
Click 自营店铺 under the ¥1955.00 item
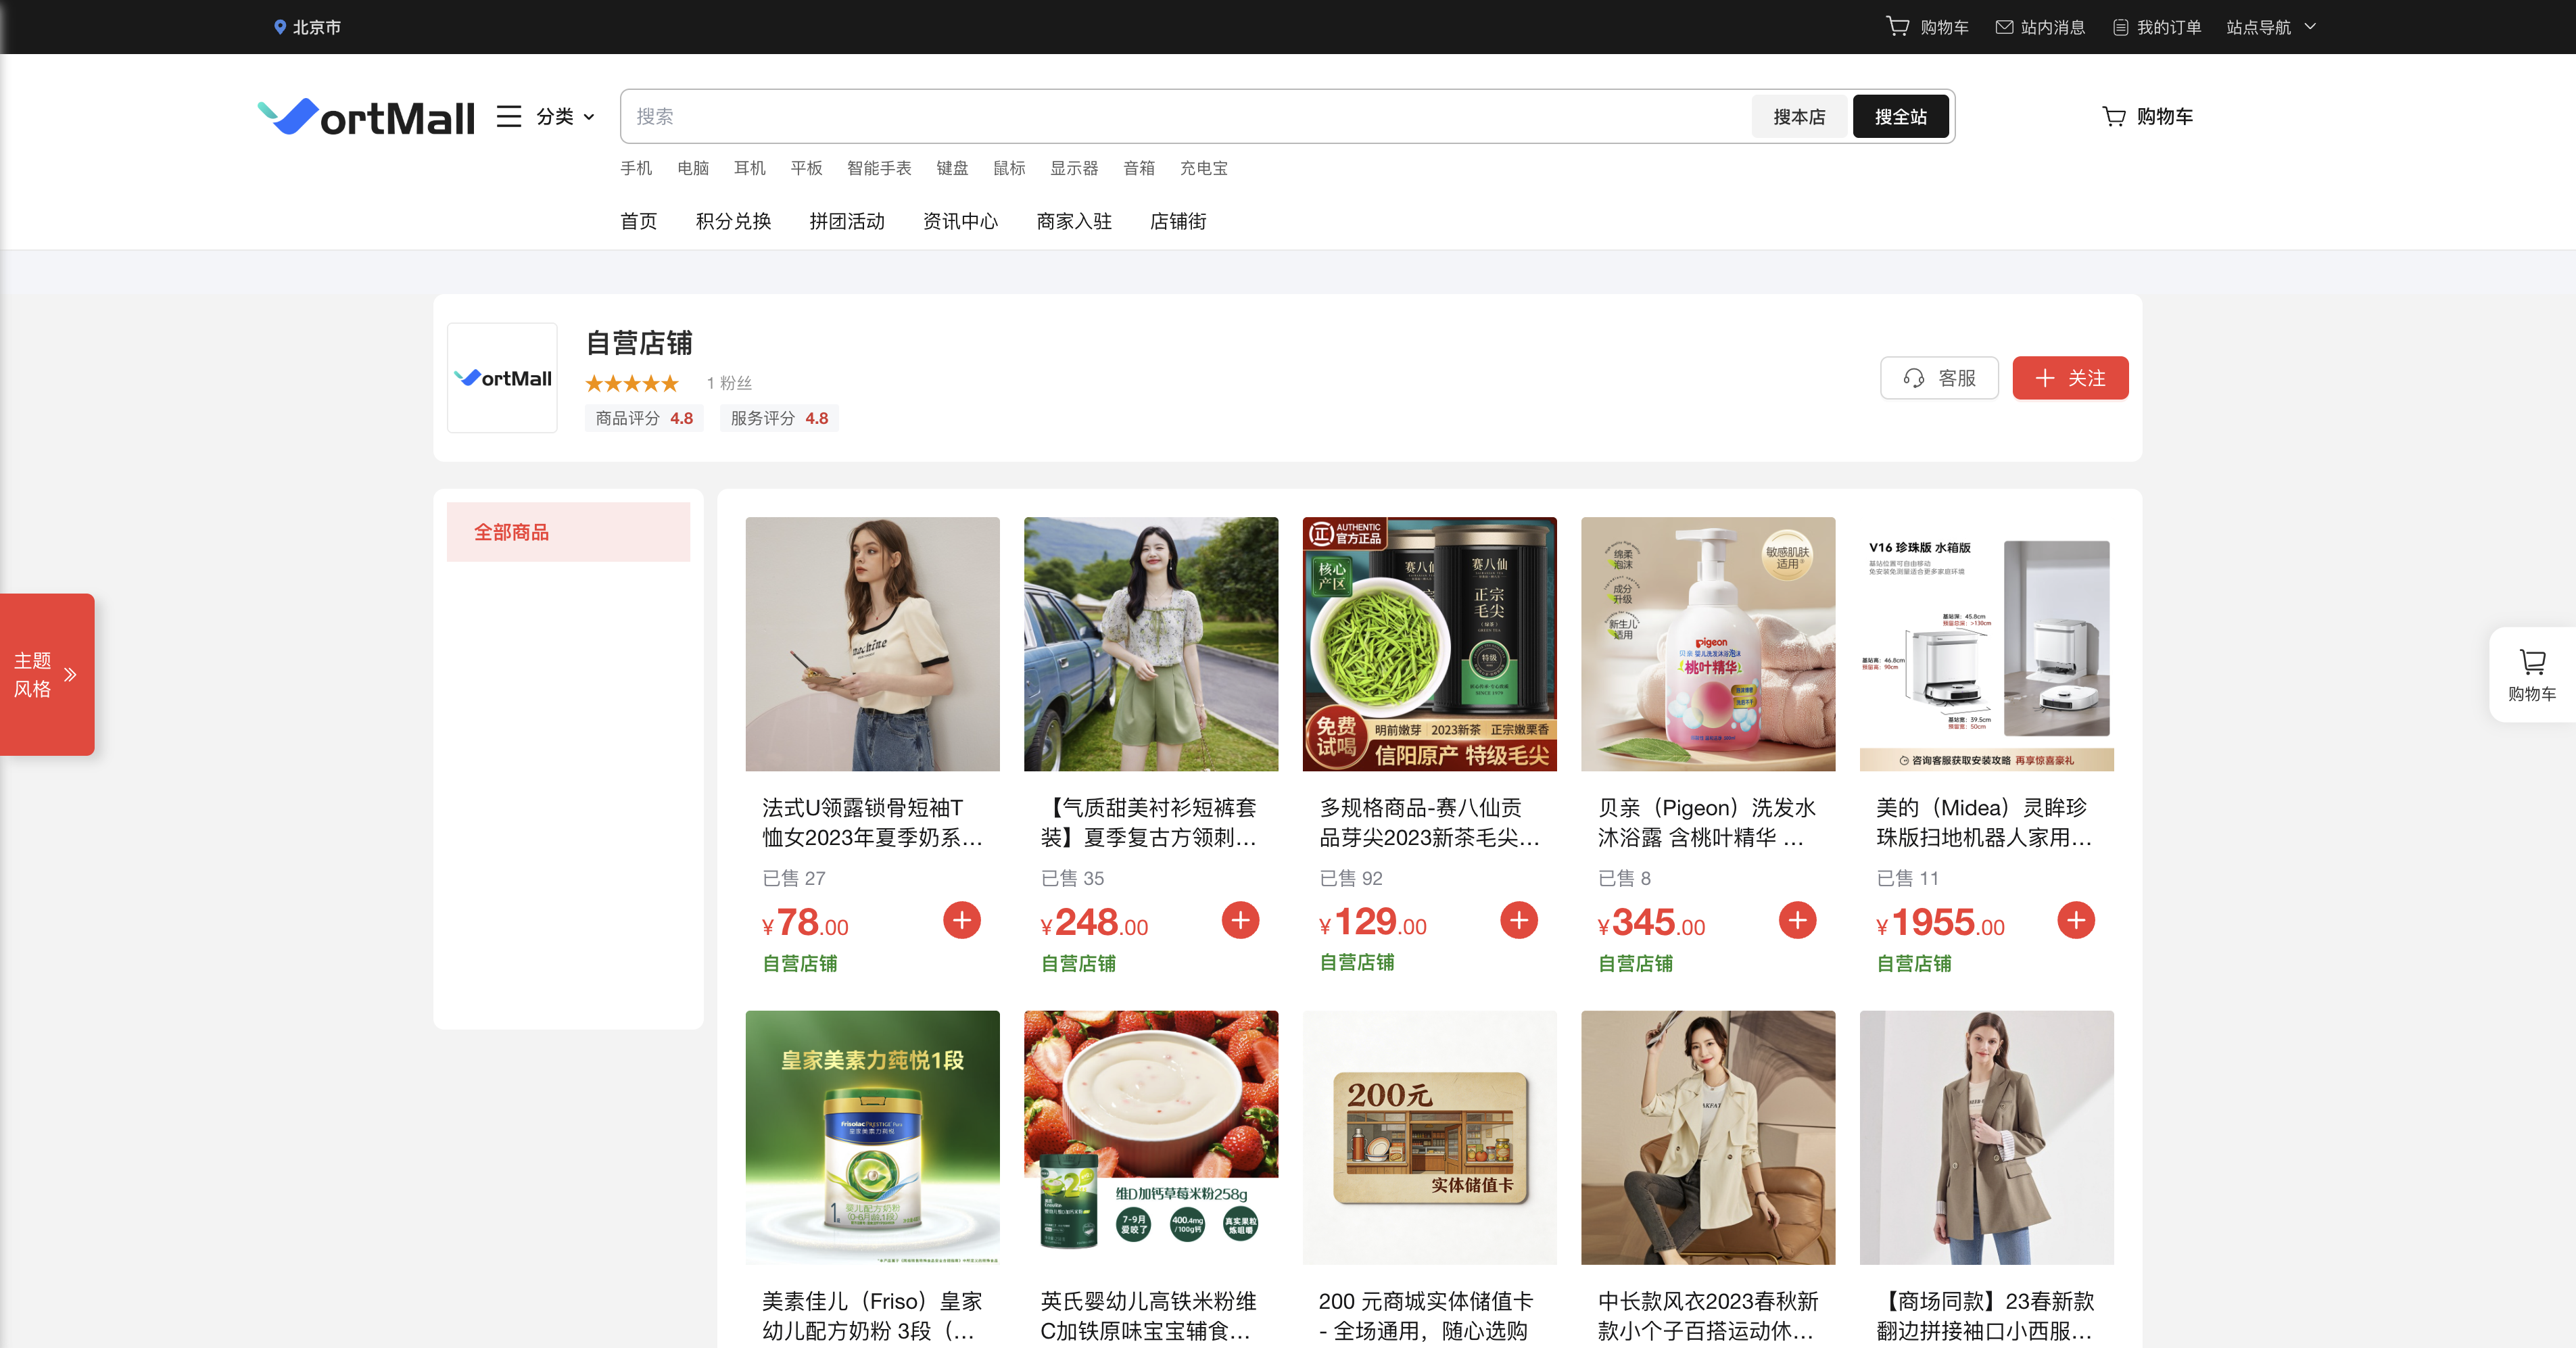1914,963
